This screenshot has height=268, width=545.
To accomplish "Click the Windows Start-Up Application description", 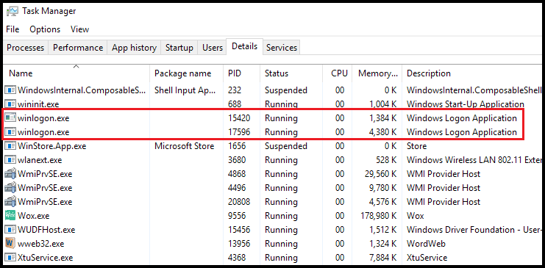I will click(466, 104).
